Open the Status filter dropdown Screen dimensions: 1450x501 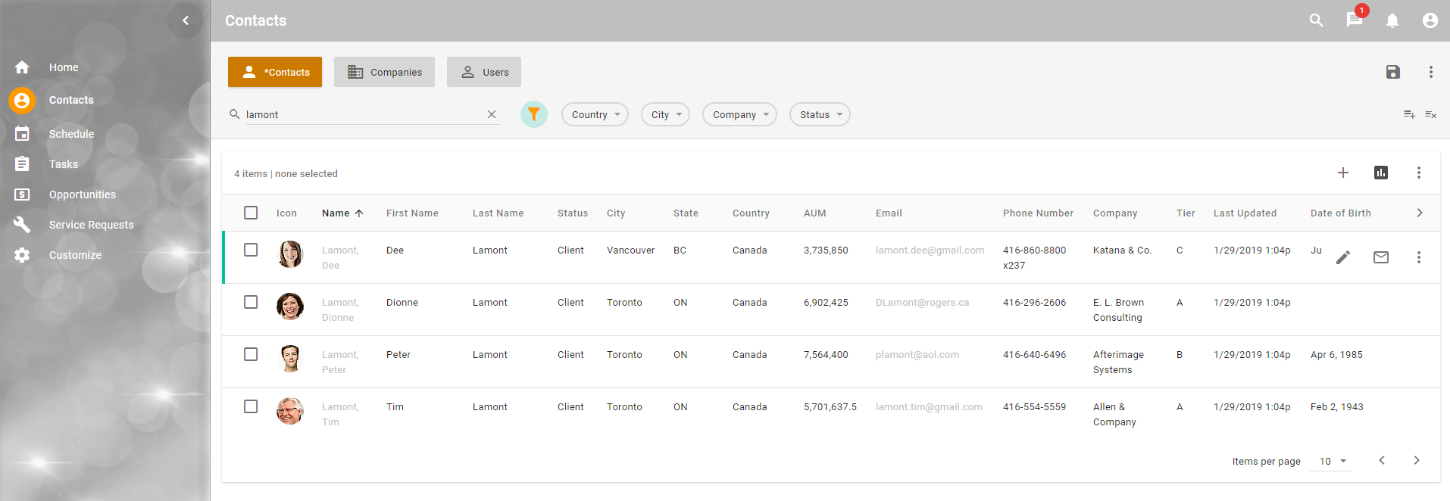click(x=820, y=114)
